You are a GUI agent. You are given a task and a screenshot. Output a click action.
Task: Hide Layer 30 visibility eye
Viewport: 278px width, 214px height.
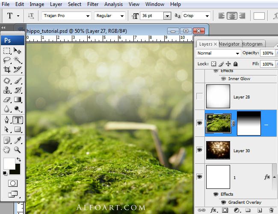pos(199,150)
